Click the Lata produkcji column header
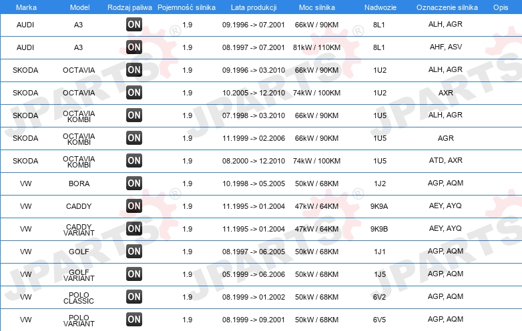Viewport: 522px width, 331px height. 254,7
